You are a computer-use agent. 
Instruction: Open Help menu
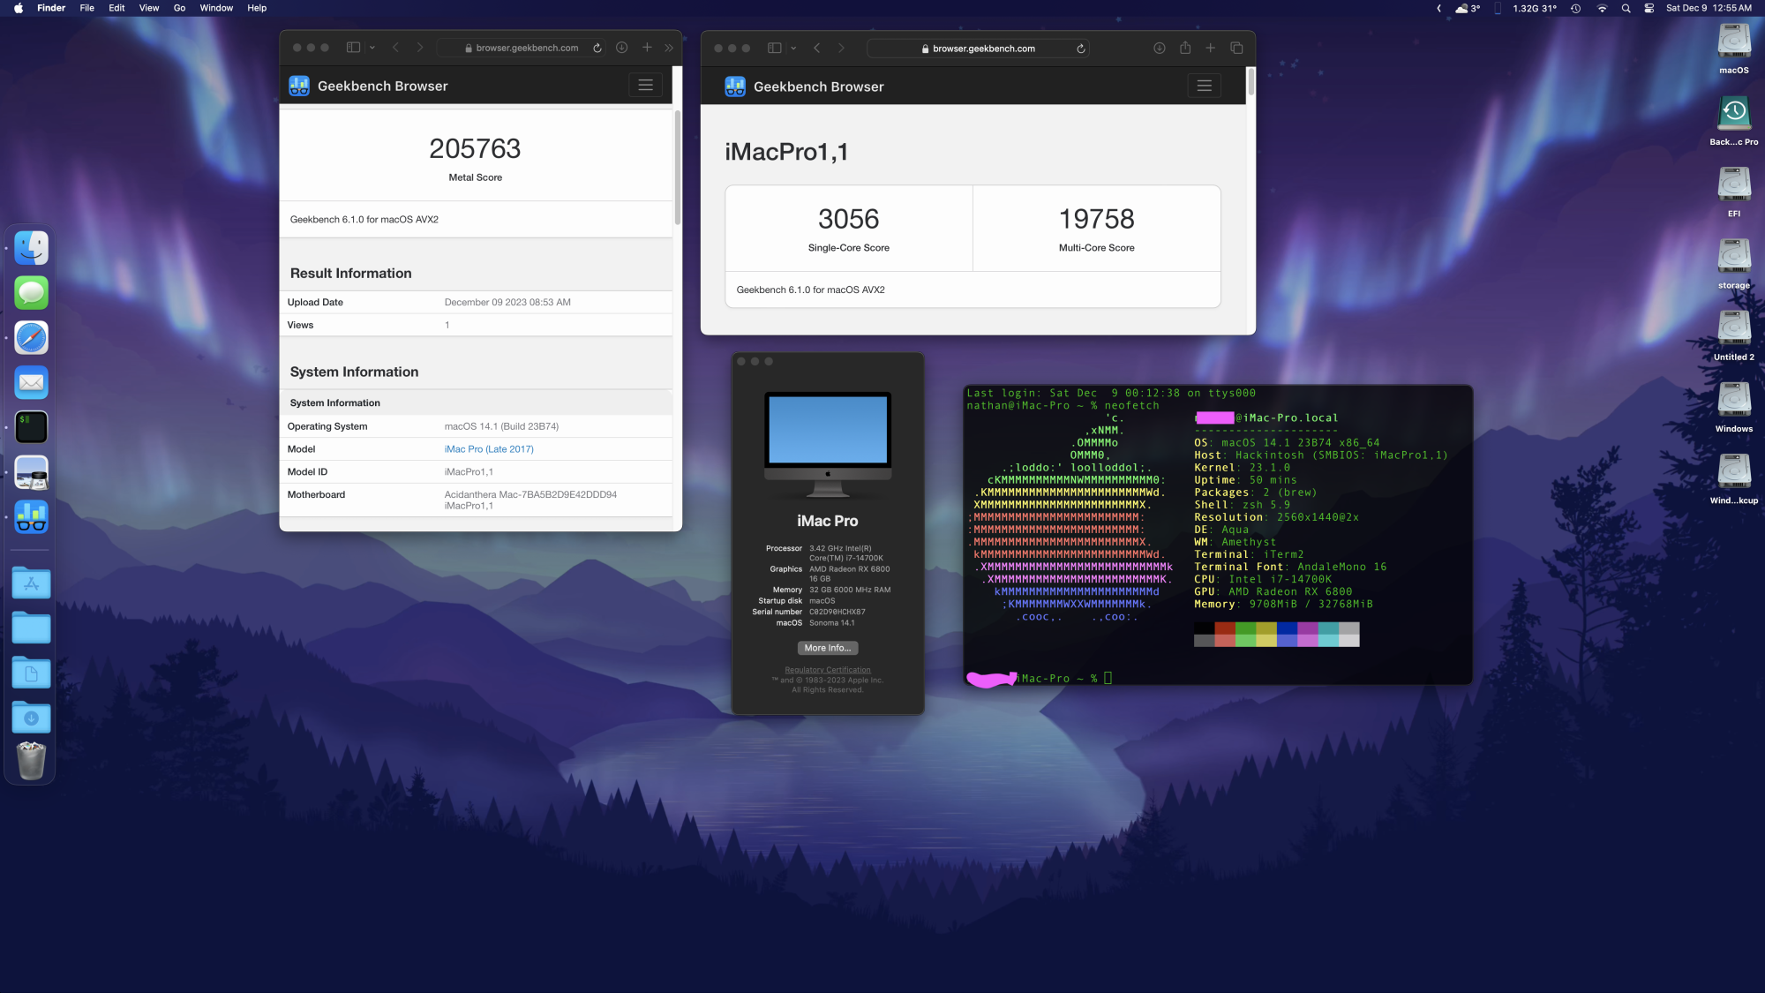(x=257, y=8)
